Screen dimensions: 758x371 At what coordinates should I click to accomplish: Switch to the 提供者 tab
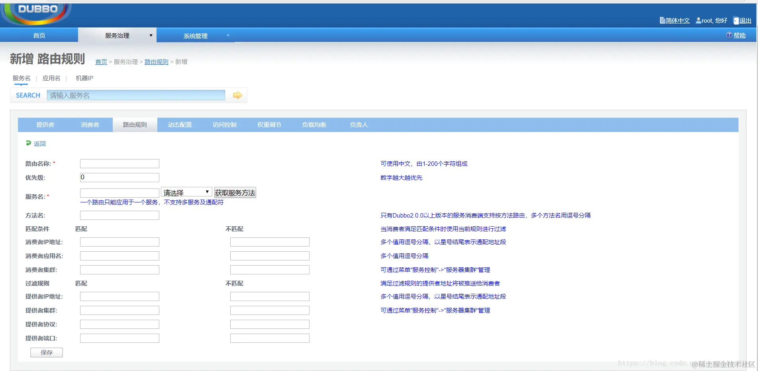pyautogui.click(x=45, y=125)
